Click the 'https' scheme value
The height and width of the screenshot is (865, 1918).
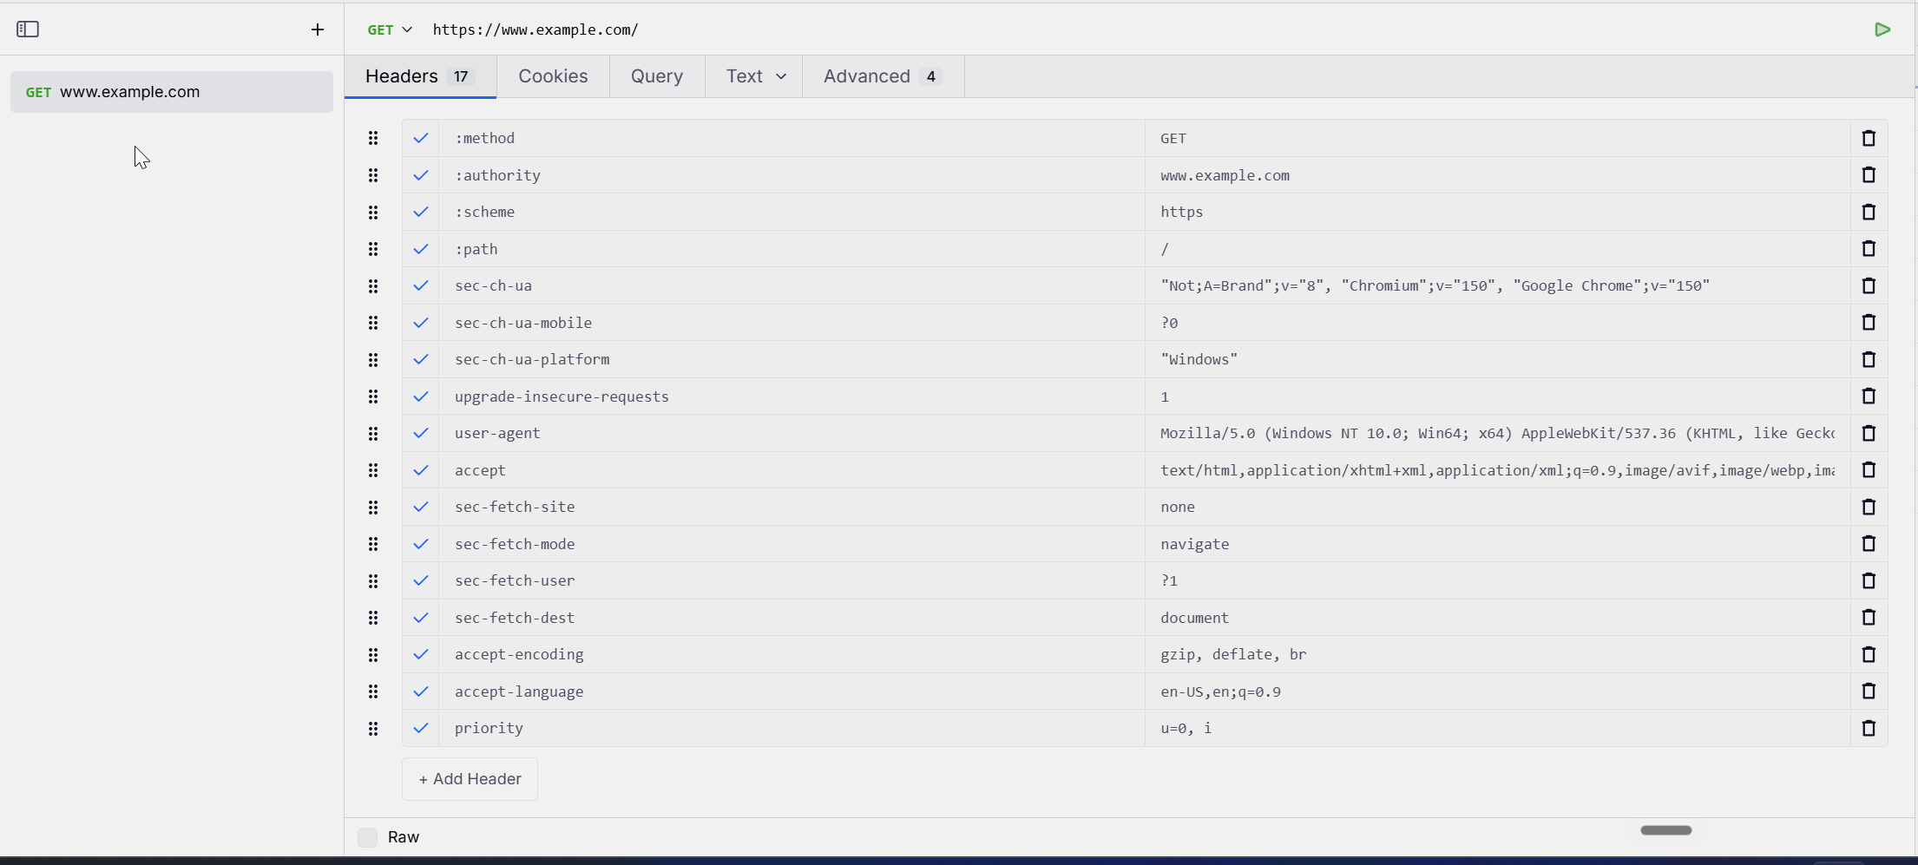point(1181,212)
